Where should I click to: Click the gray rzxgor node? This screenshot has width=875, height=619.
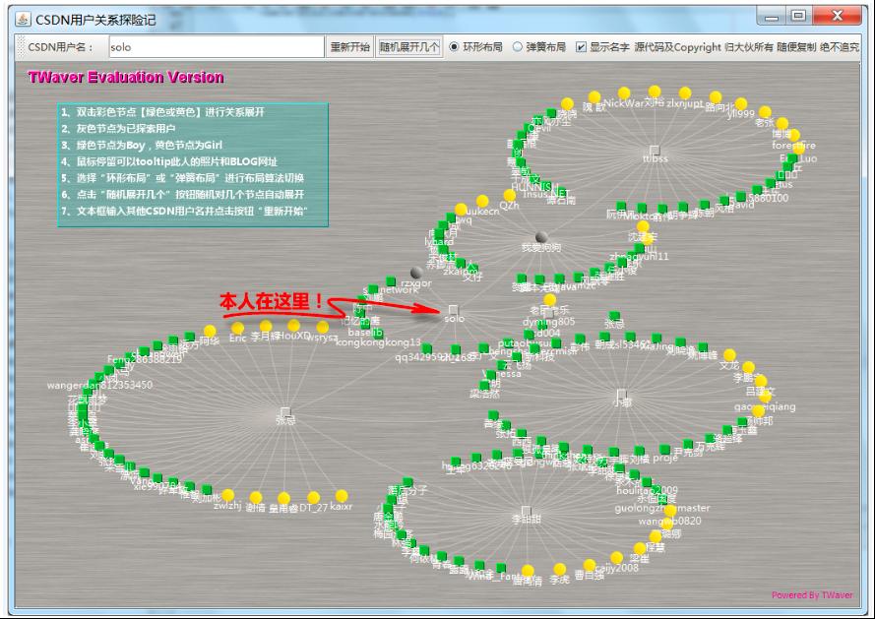416,273
